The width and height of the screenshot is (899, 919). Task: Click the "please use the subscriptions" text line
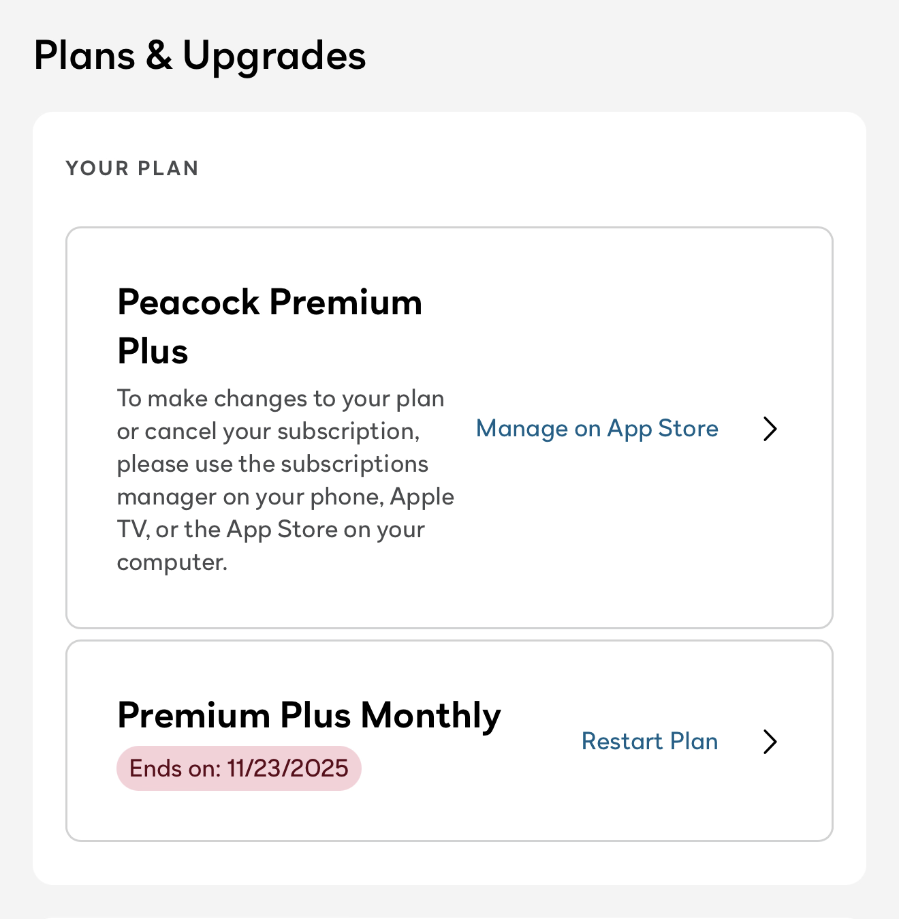pos(272,464)
